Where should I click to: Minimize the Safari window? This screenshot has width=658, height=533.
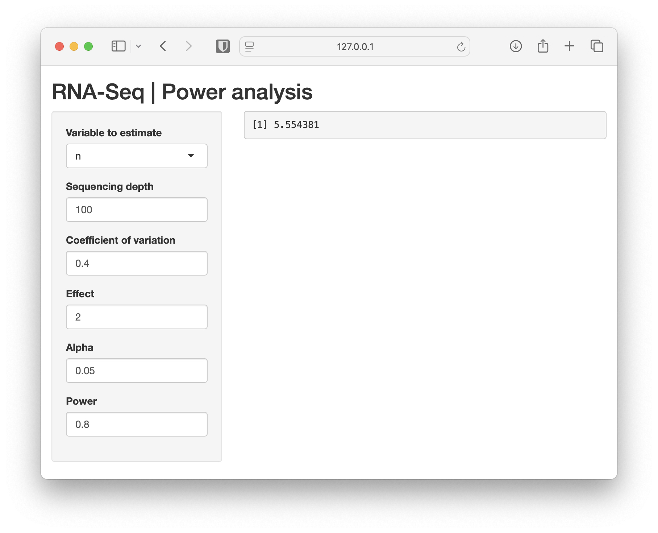74,46
